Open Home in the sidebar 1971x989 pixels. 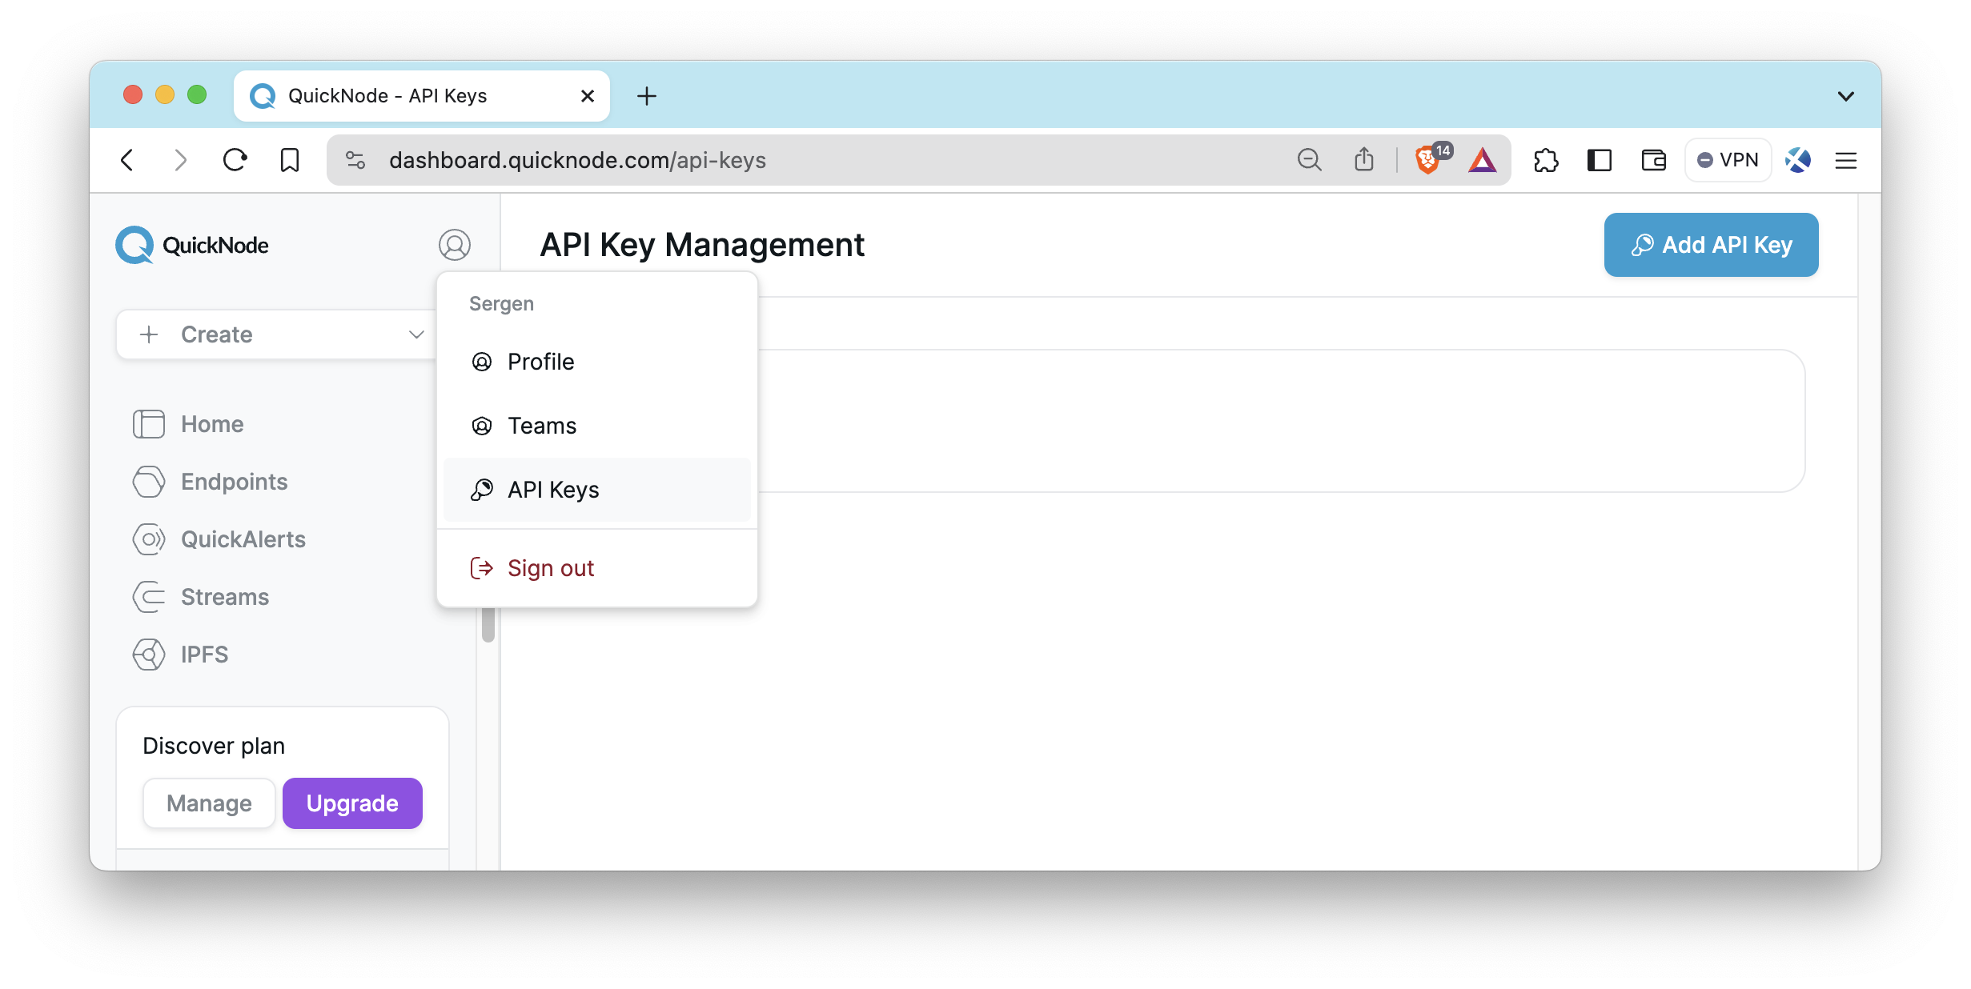point(188,424)
